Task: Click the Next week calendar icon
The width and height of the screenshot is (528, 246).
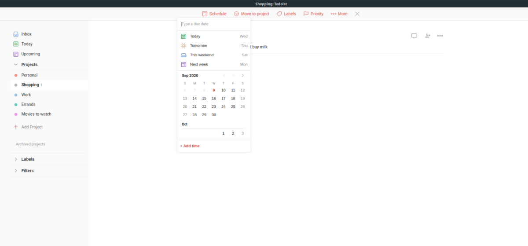Action: pyautogui.click(x=184, y=64)
